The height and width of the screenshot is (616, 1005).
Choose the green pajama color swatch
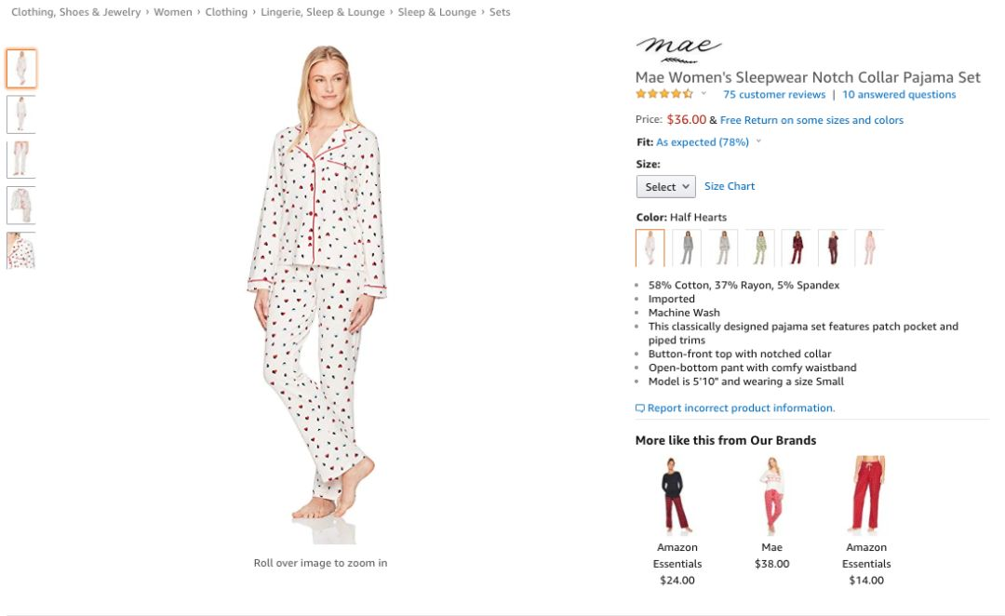[760, 248]
